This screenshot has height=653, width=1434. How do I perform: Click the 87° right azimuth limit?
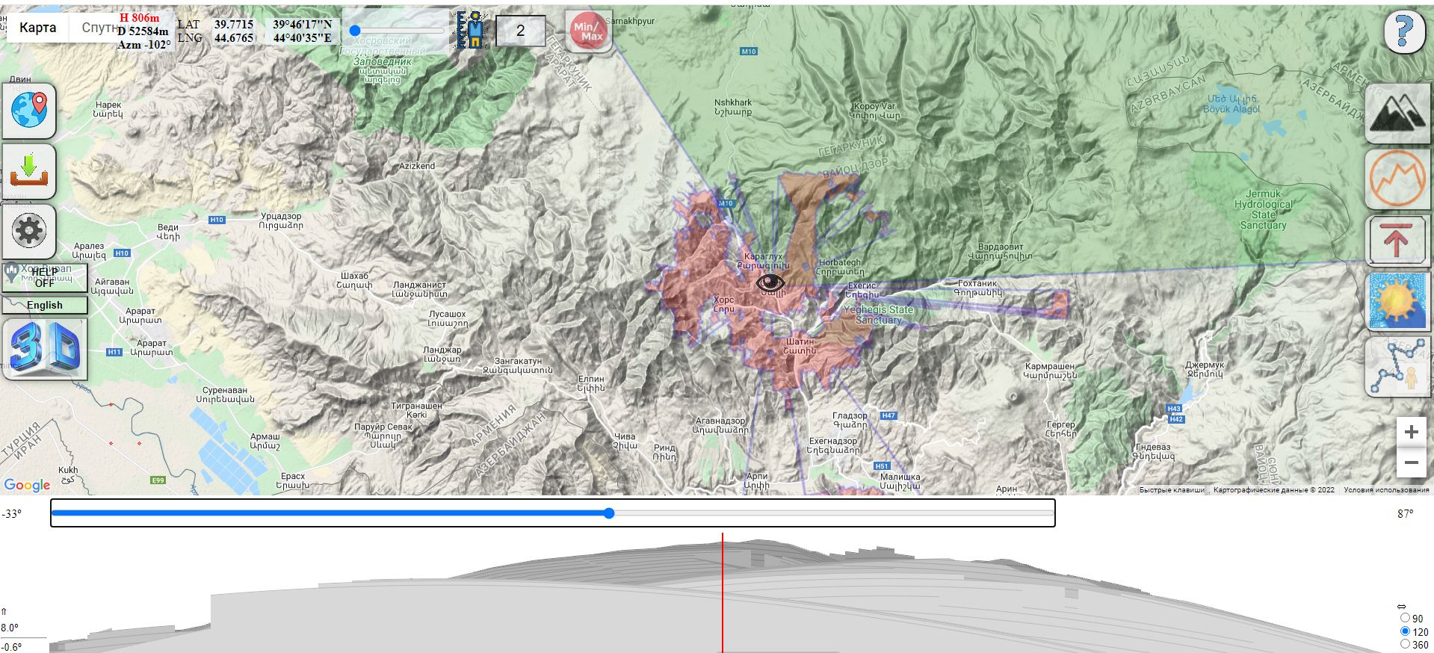(x=1405, y=514)
